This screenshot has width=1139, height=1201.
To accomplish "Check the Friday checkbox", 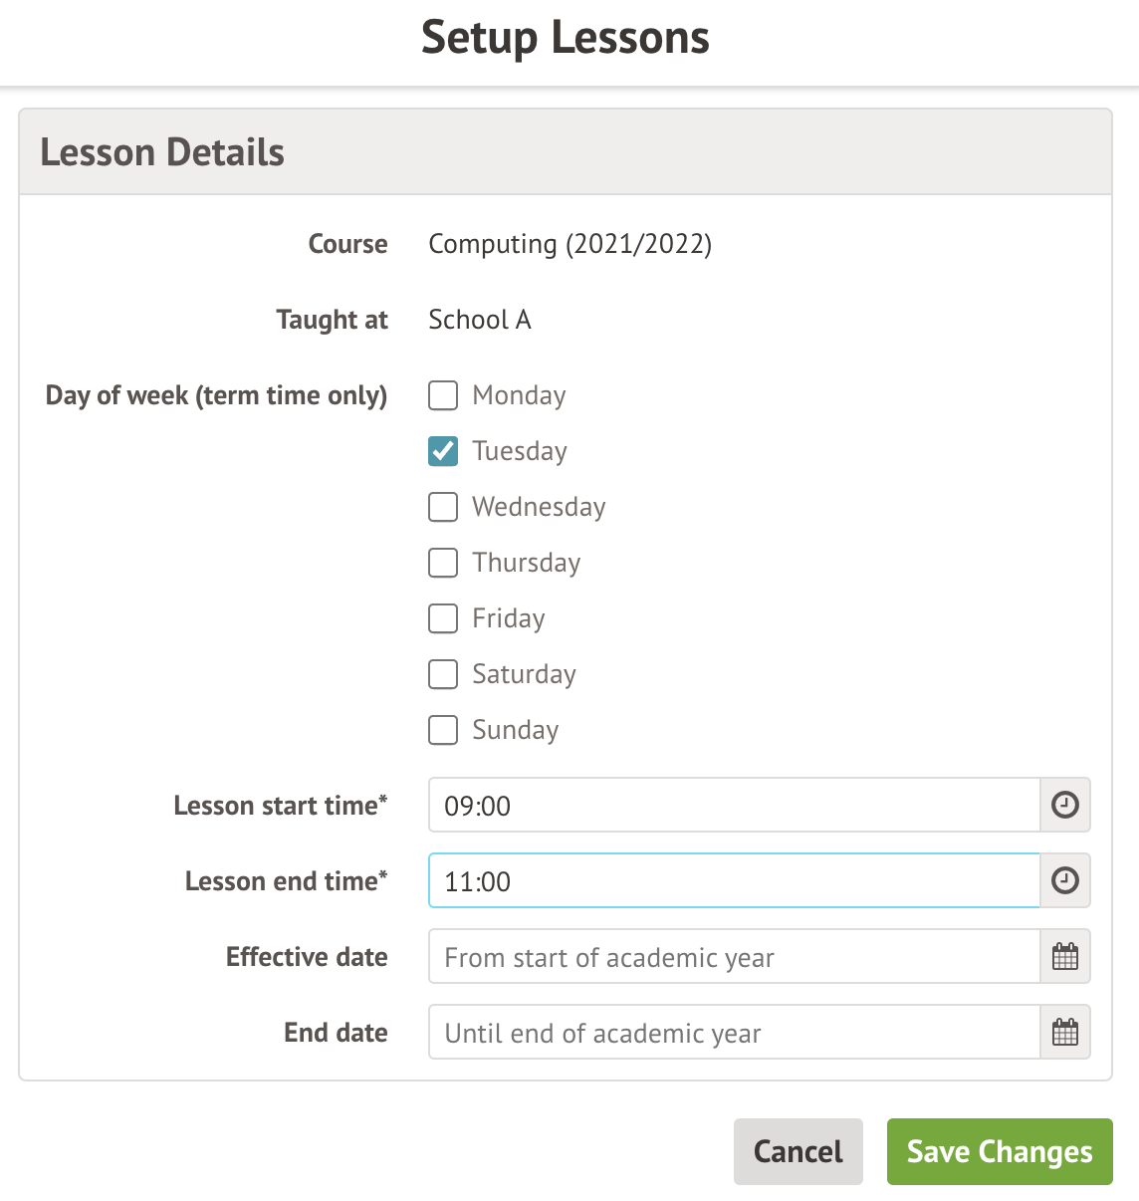I will click(x=443, y=618).
